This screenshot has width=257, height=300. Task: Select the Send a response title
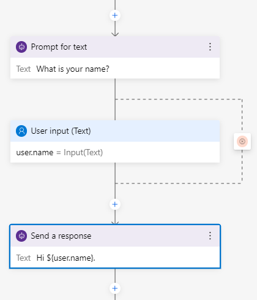pos(61,236)
